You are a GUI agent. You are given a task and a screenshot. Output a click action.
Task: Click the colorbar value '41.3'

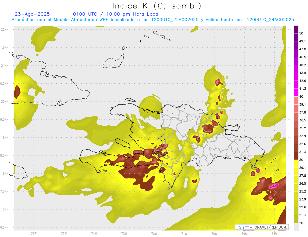303,89
